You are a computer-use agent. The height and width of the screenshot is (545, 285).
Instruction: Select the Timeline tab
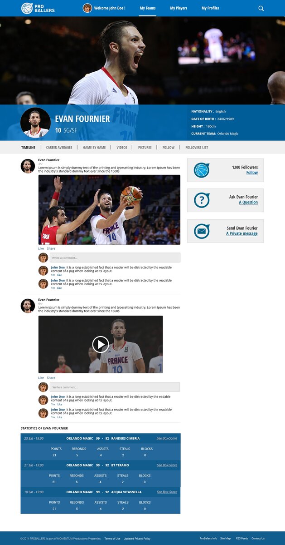tap(28, 148)
